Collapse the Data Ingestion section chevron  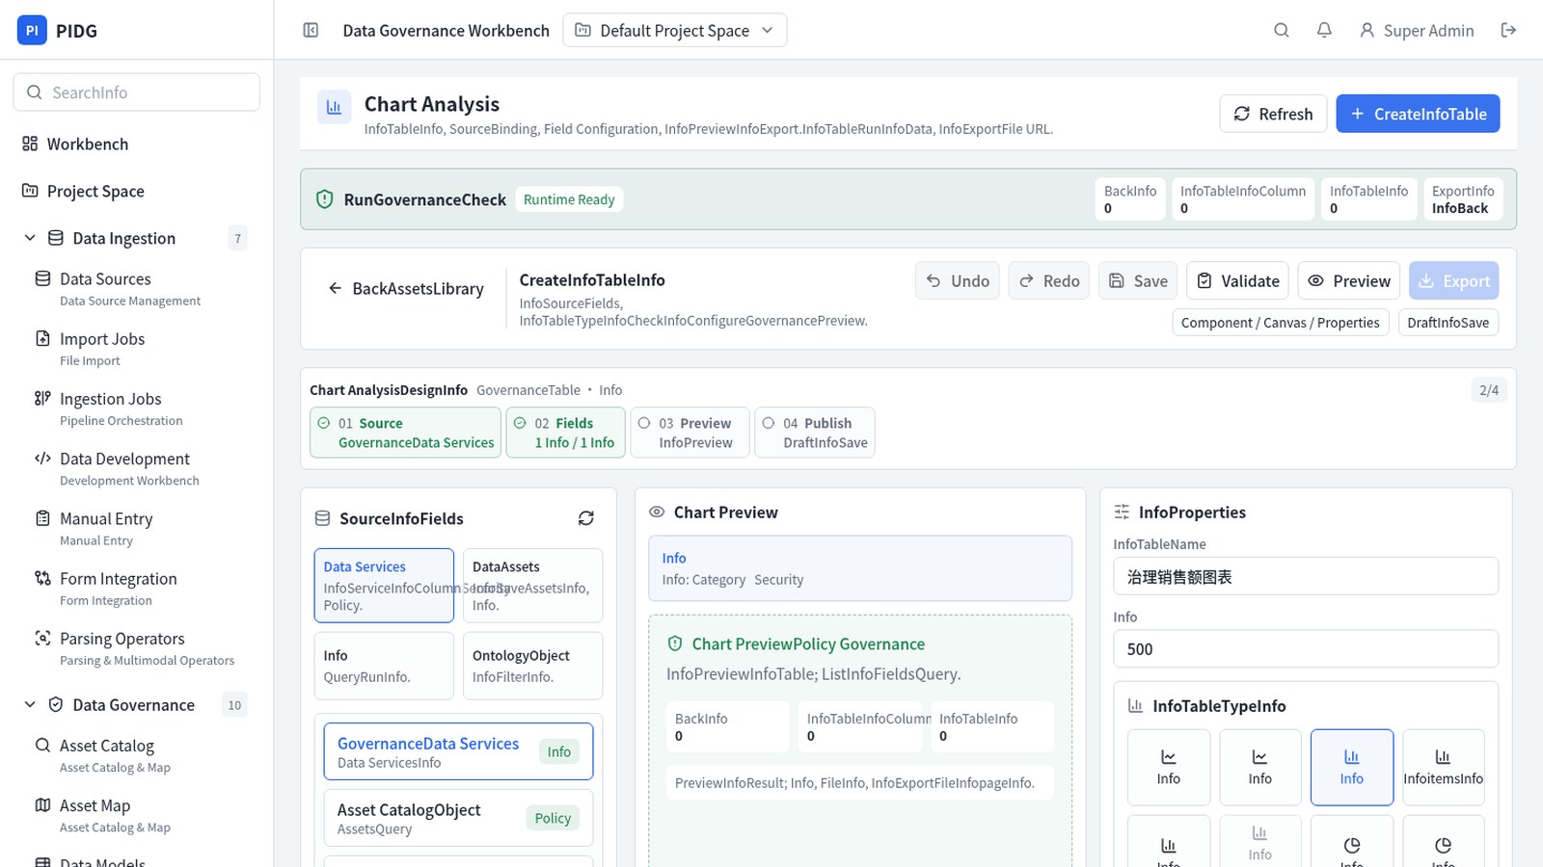coord(30,238)
